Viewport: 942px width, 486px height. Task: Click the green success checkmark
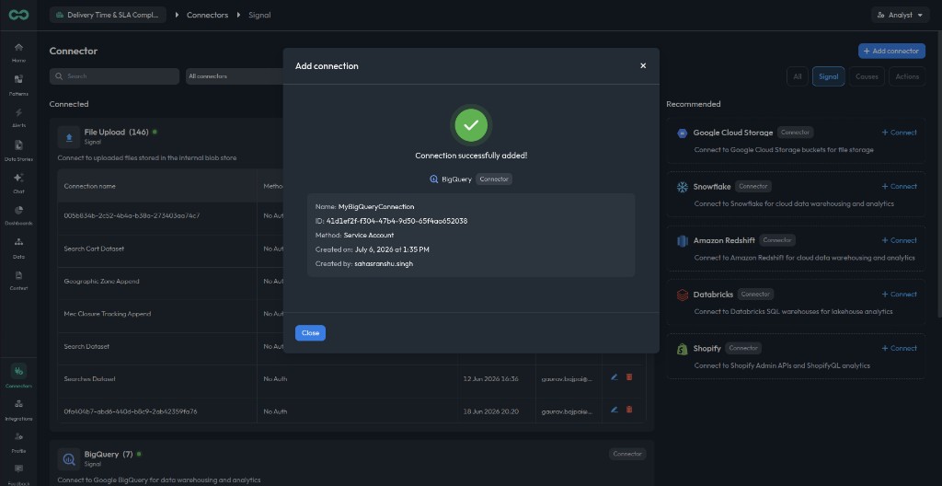point(471,125)
